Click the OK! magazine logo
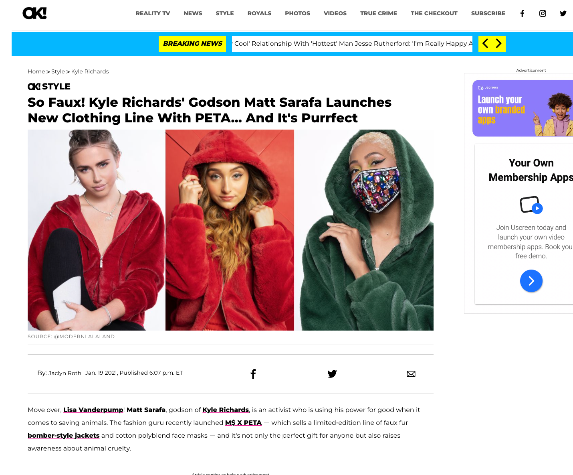This screenshot has height=475, width=573. 34,13
